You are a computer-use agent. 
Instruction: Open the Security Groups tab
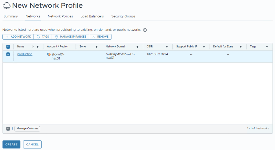click(x=123, y=16)
